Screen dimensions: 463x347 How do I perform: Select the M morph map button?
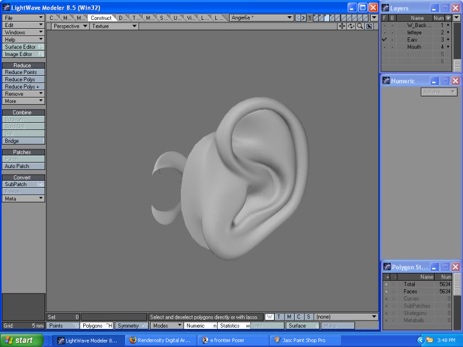[289, 317]
